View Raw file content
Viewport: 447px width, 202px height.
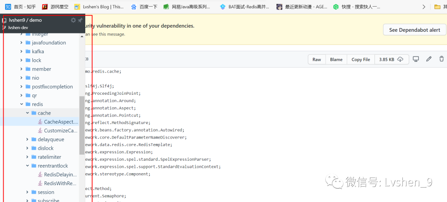pos(317,59)
